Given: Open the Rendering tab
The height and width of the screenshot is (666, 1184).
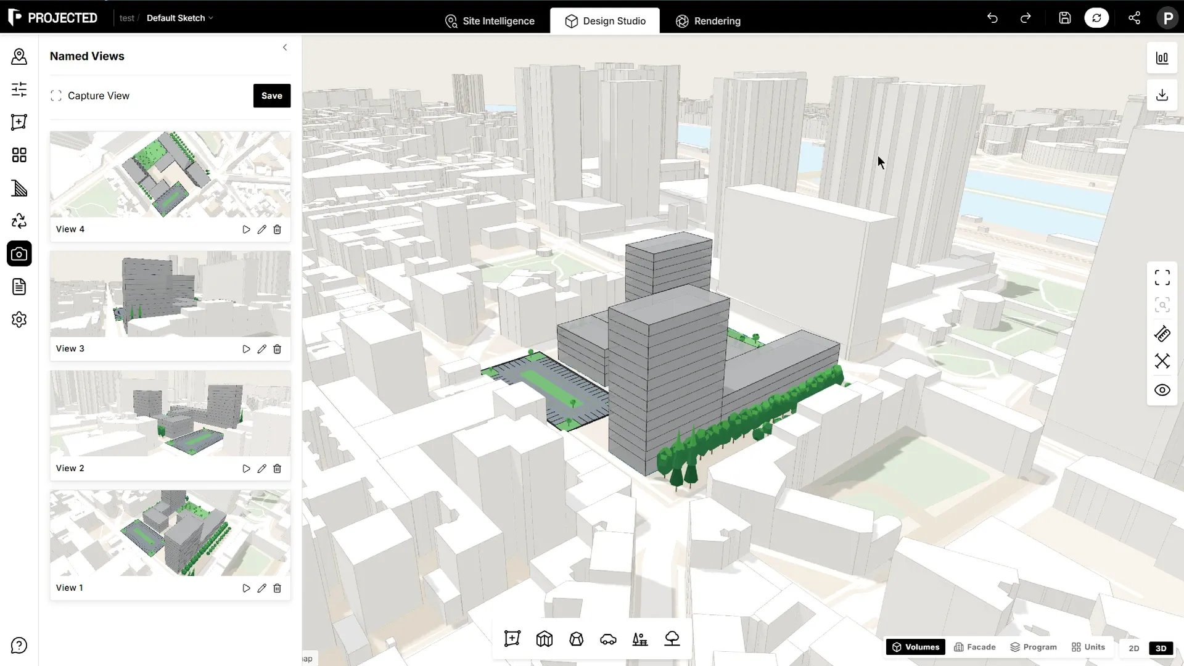Looking at the screenshot, I should pos(708,21).
